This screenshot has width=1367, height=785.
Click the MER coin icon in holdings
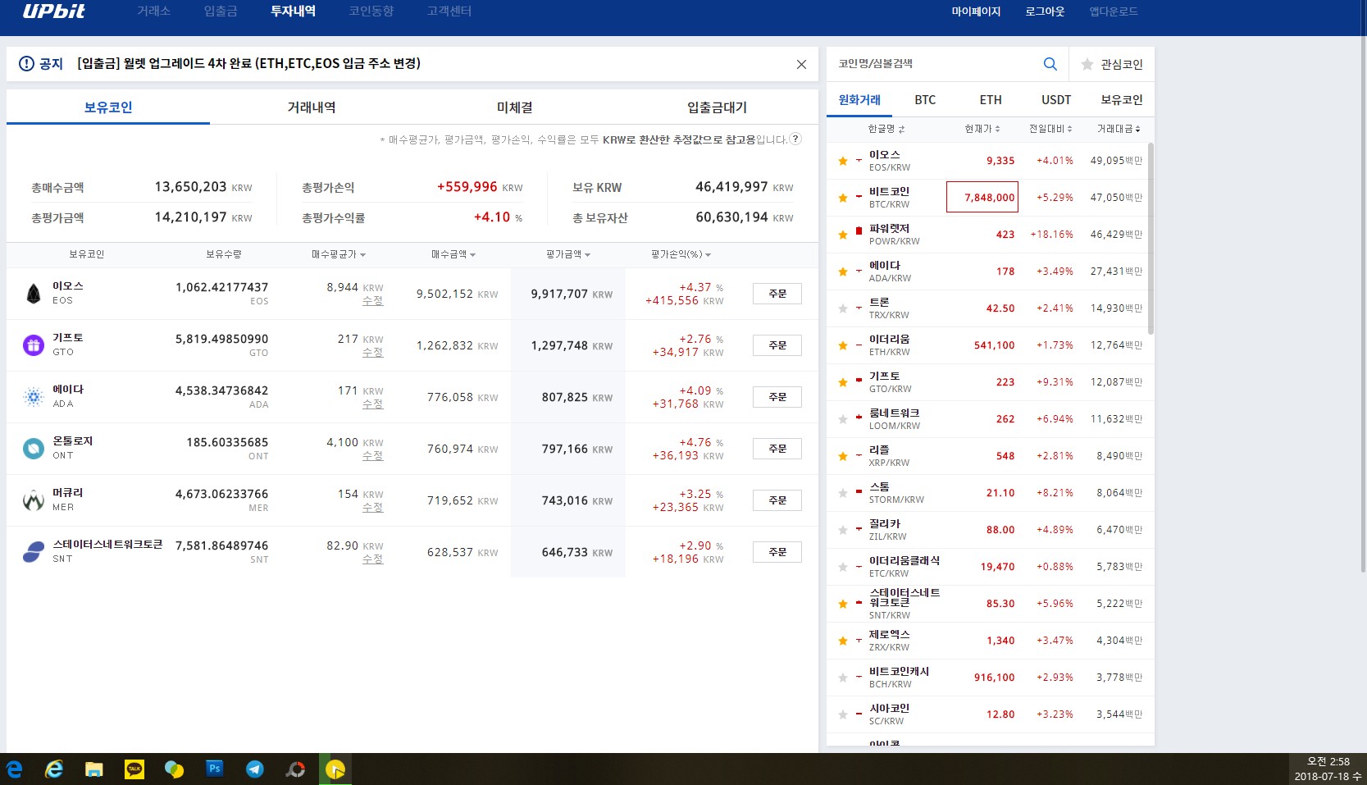tap(34, 500)
